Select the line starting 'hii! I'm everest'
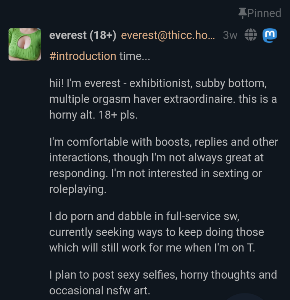Image resolution: width=290 pixels, height=300 pixels. (x=158, y=83)
